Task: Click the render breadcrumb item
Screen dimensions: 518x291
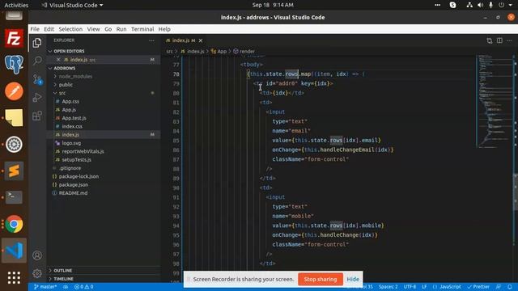Action: (244, 52)
